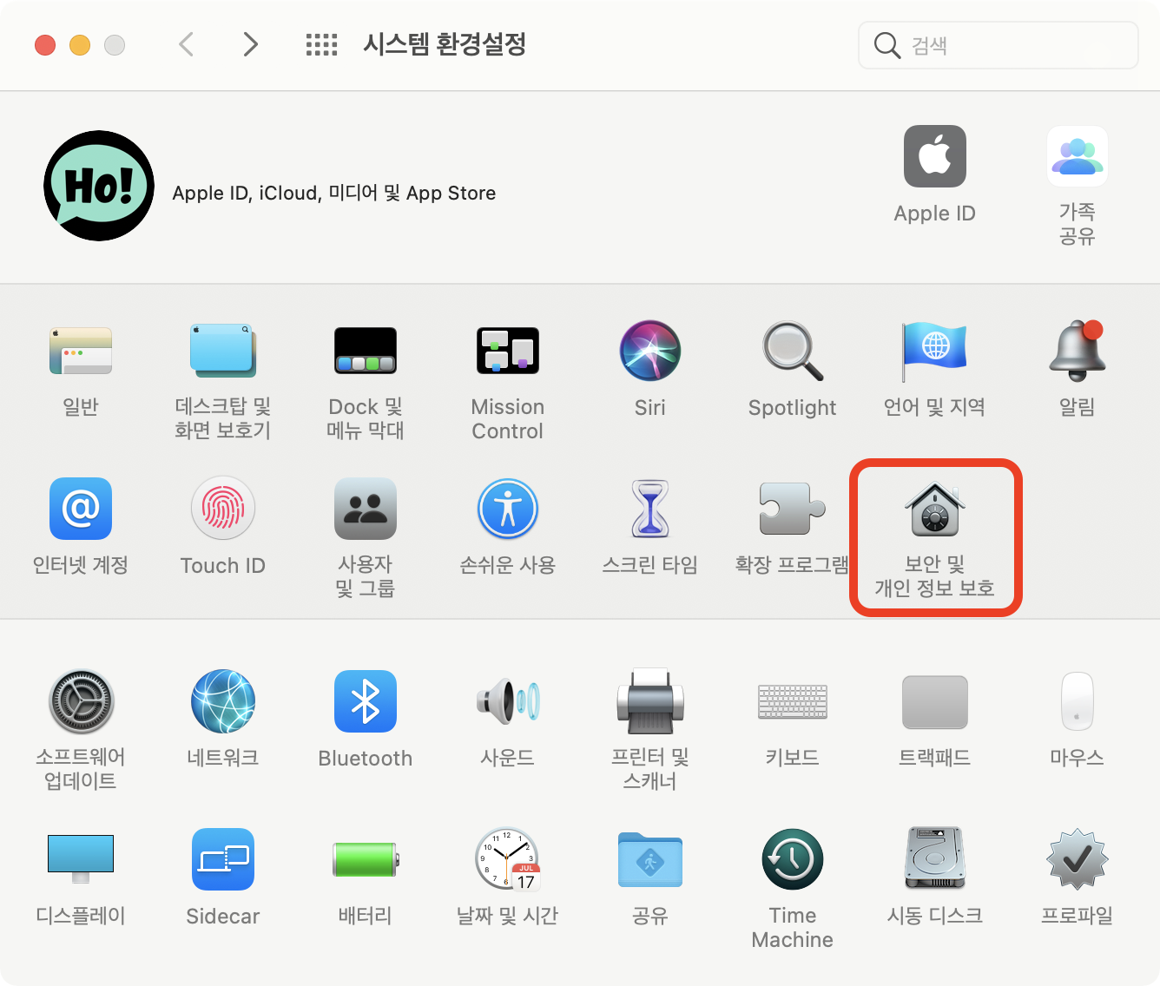Image resolution: width=1160 pixels, height=986 pixels.
Task: Open 공유 sharing folder preferences
Action: [x=650, y=859]
